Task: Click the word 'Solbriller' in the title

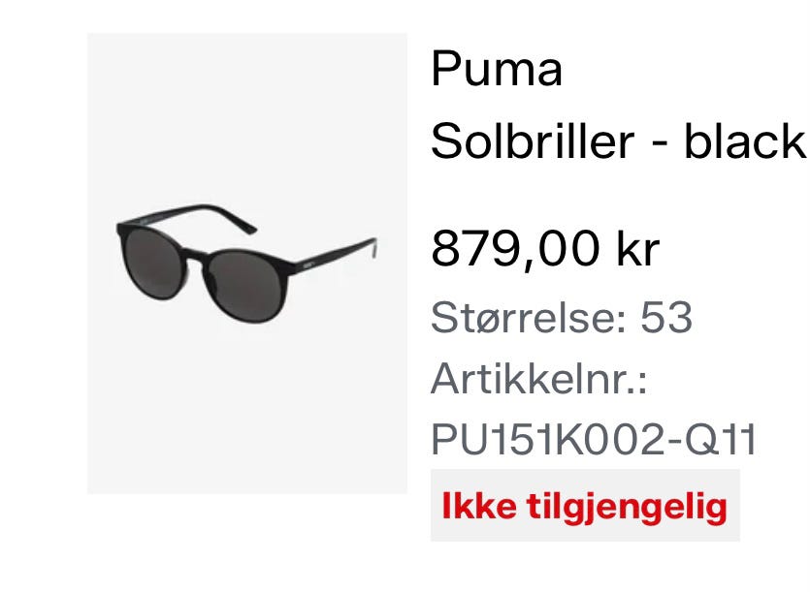Action: tap(533, 140)
